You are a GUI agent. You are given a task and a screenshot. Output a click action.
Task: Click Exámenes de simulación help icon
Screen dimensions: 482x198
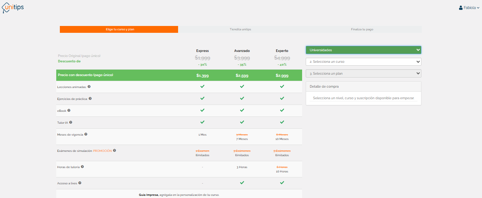pos(114,150)
